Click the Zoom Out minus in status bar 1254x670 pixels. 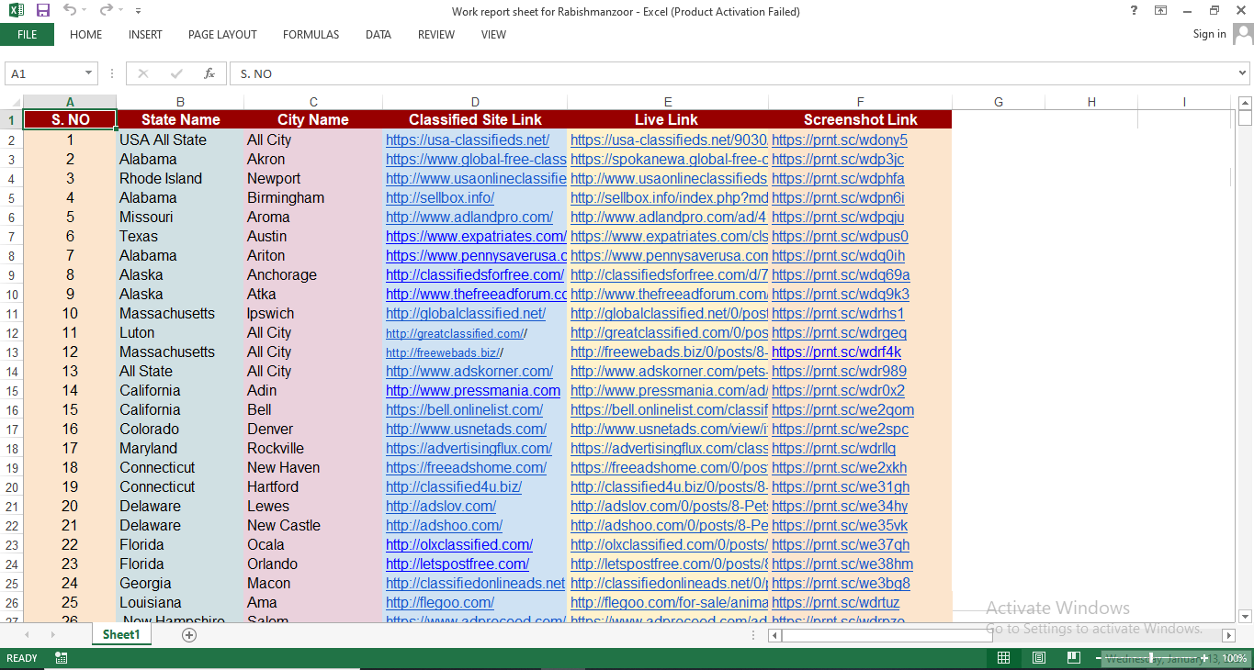(1098, 658)
